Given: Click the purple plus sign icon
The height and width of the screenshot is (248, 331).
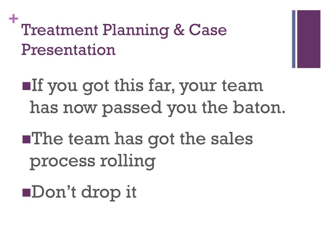Looking at the screenshot, I should point(14,18).
